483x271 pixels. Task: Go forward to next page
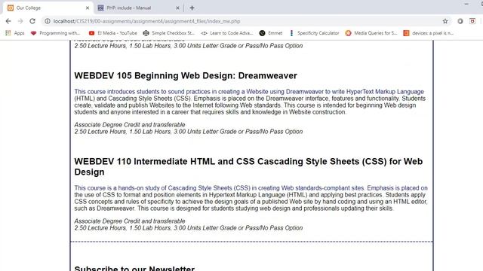click(x=20, y=21)
